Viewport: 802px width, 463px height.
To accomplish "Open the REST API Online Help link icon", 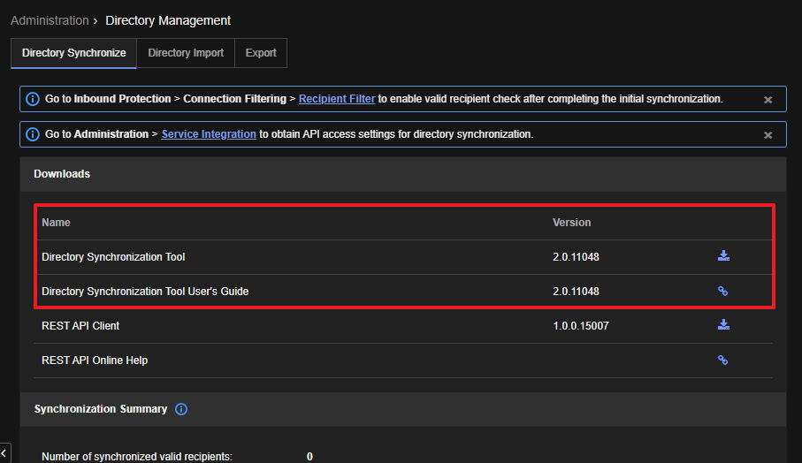I will pos(722,360).
